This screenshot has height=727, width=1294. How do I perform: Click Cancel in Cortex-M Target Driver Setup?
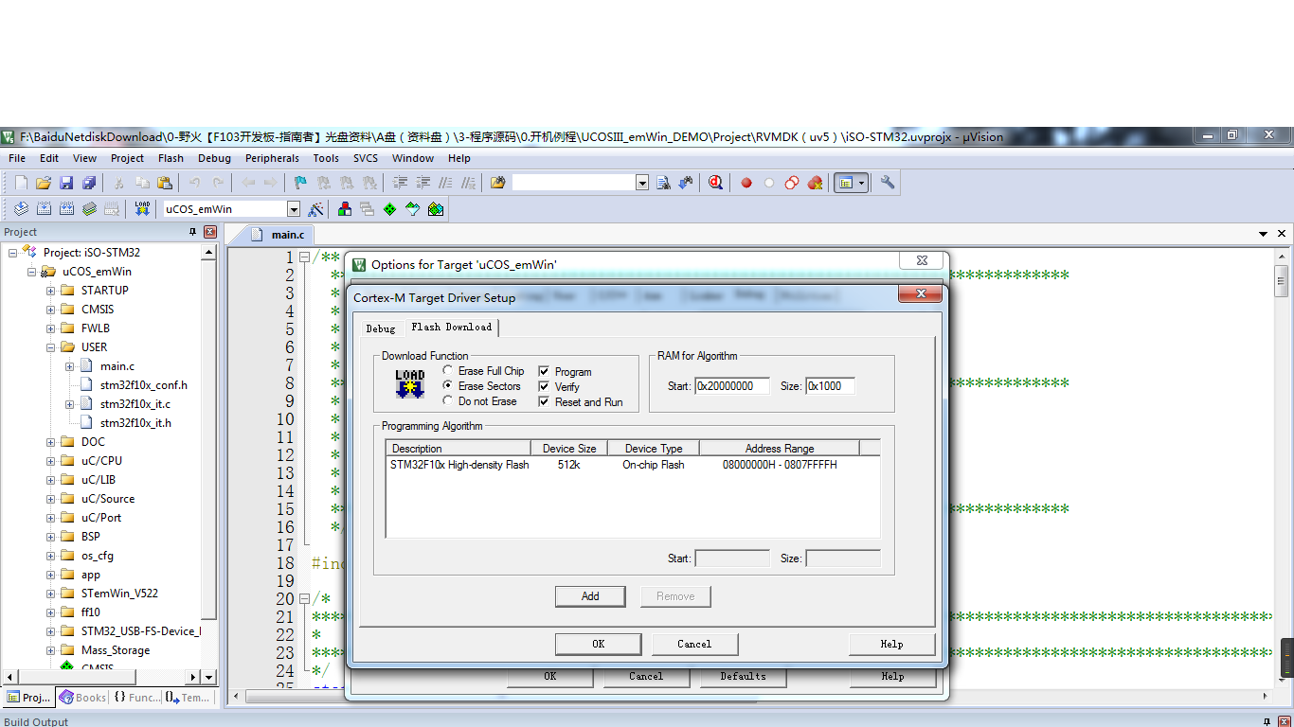coord(694,644)
